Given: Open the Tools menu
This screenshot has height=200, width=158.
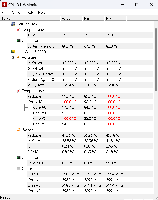Looking at the screenshot, I should click(x=29, y=12).
